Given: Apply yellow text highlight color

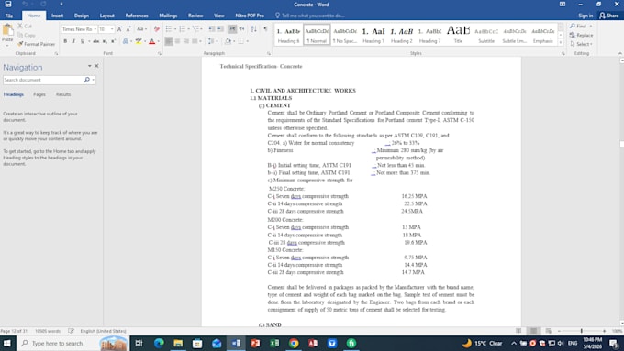Looking at the screenshot, I should pos(139,41).
